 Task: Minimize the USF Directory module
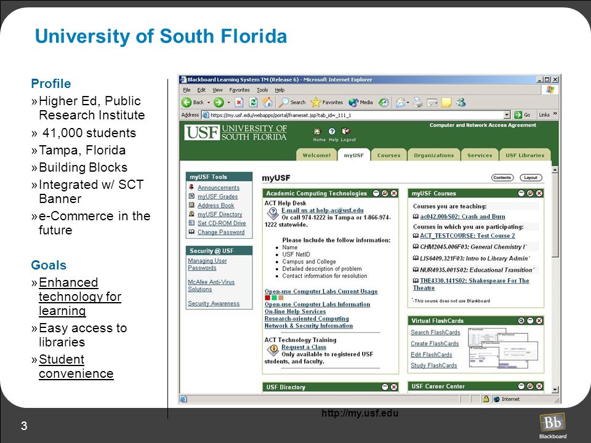point(385,387)
